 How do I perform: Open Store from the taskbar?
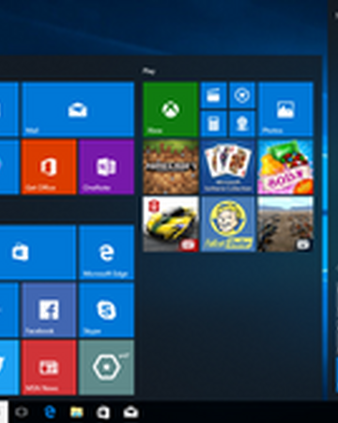103,412
